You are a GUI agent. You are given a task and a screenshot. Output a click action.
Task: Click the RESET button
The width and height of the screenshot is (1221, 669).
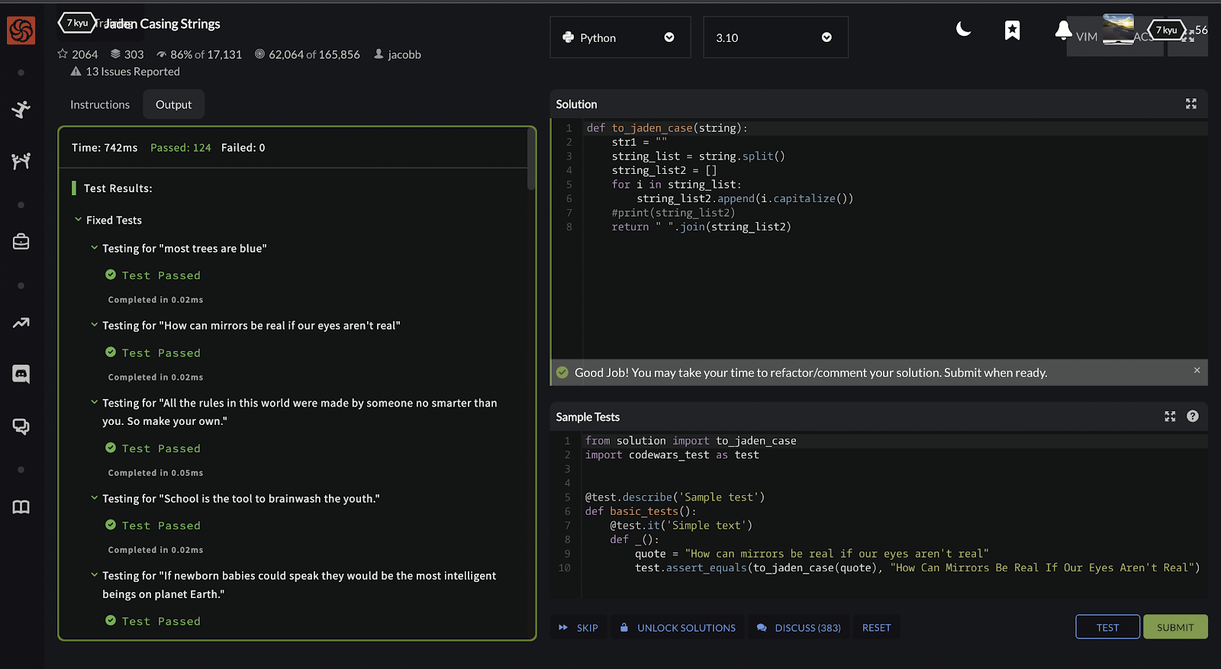(x=877, y=628)
